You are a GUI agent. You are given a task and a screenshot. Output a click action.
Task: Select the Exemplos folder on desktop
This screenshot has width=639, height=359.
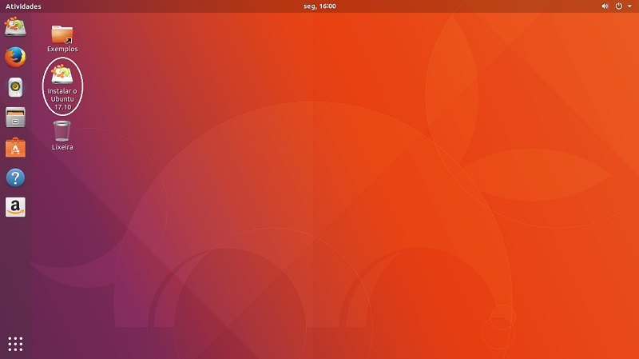[62, 39]
